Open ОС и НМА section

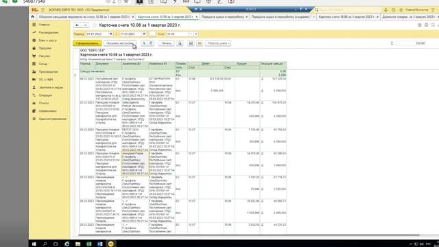(46, 80)
